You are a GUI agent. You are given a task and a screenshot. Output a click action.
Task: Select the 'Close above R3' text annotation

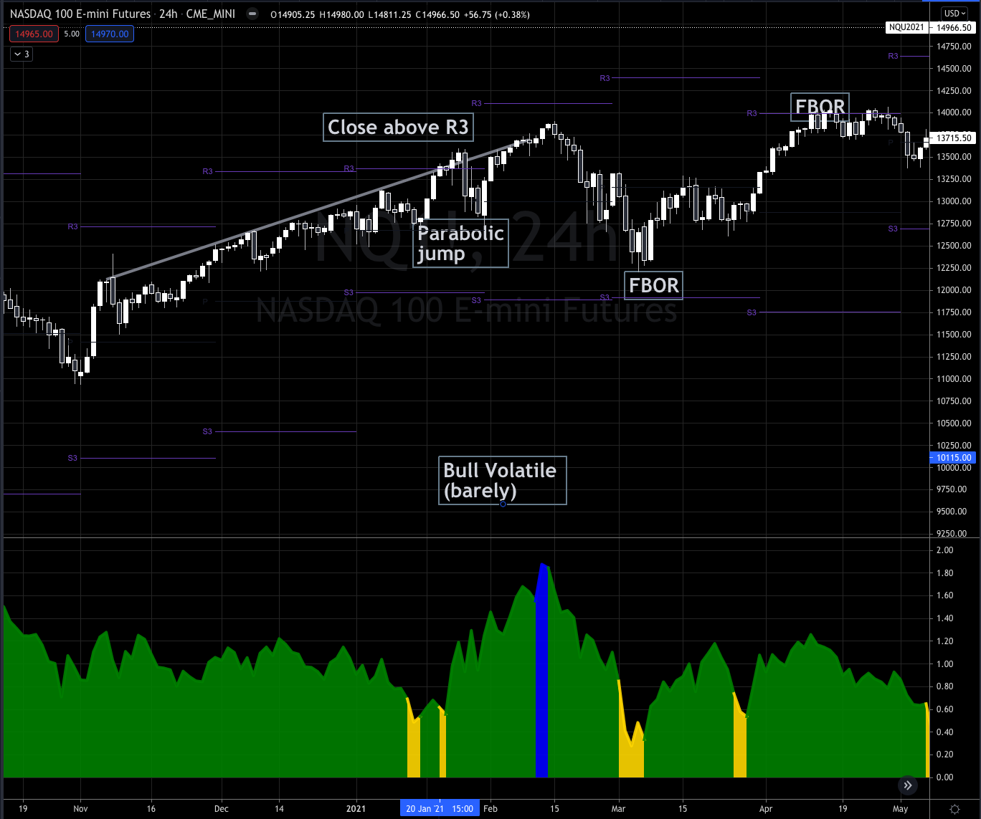coord(398,128)
